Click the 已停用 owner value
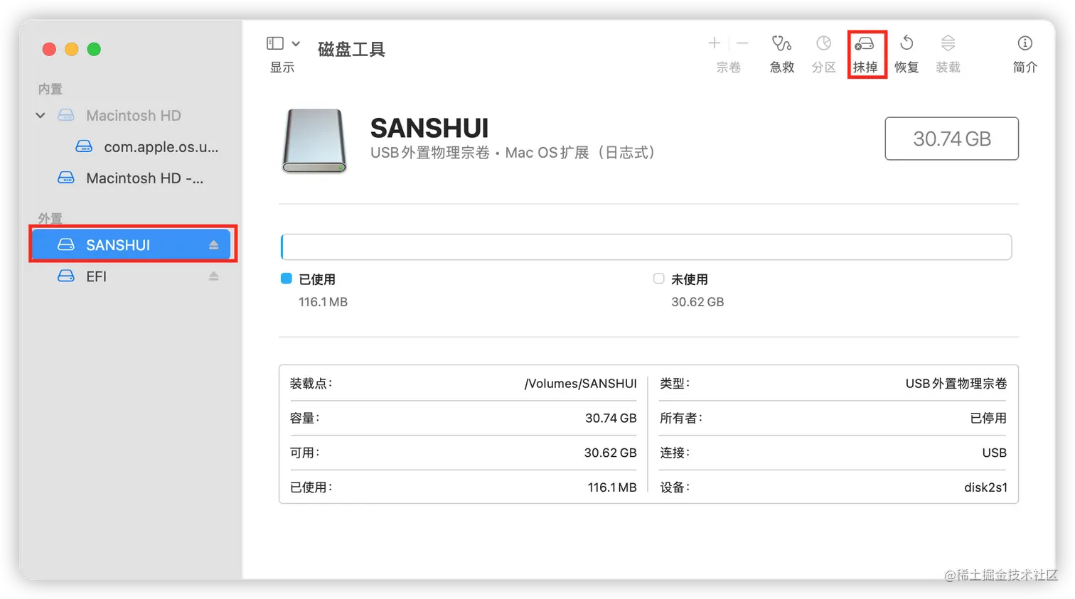 pyautogui.click(x=989, y=418)
